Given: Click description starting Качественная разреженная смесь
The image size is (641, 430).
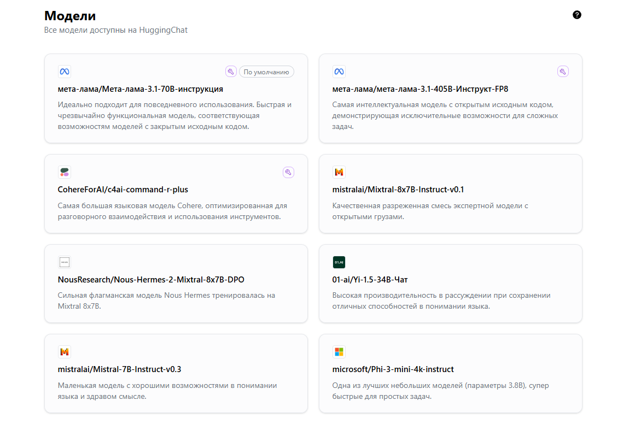Looking at the screenshot, I should [x=430, y=211].
